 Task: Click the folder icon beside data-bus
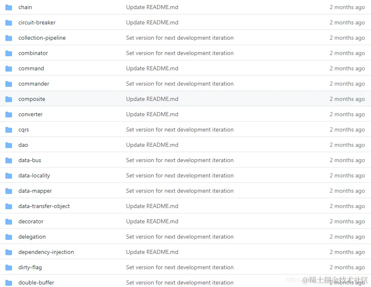[9, 160]
